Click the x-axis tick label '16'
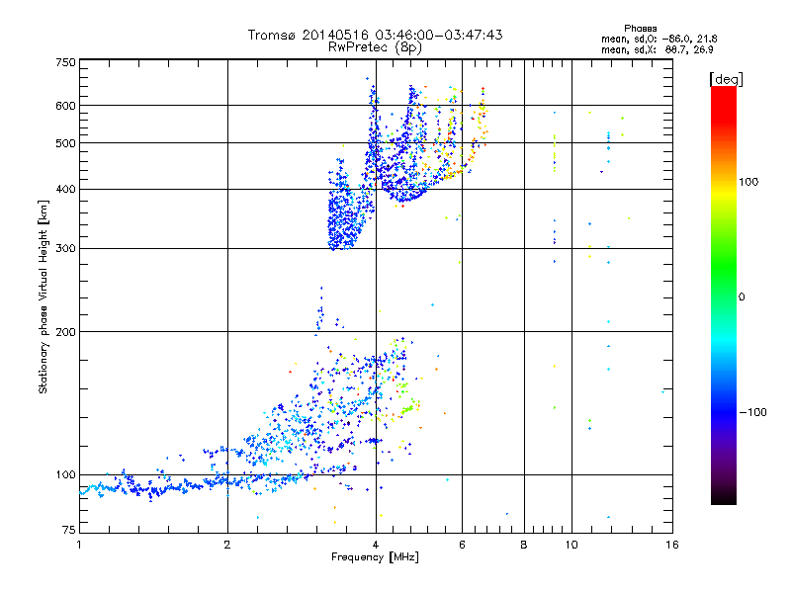 pyautogui.click(x=672, y=545)
